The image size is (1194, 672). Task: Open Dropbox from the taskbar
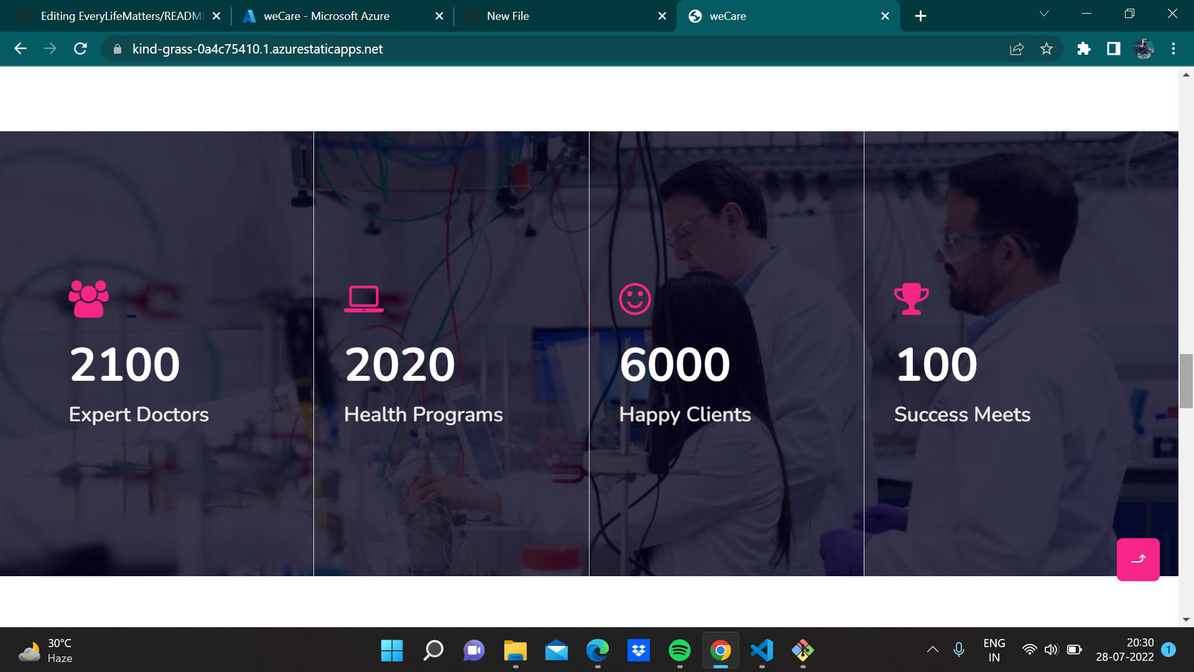tap(639, 650)
